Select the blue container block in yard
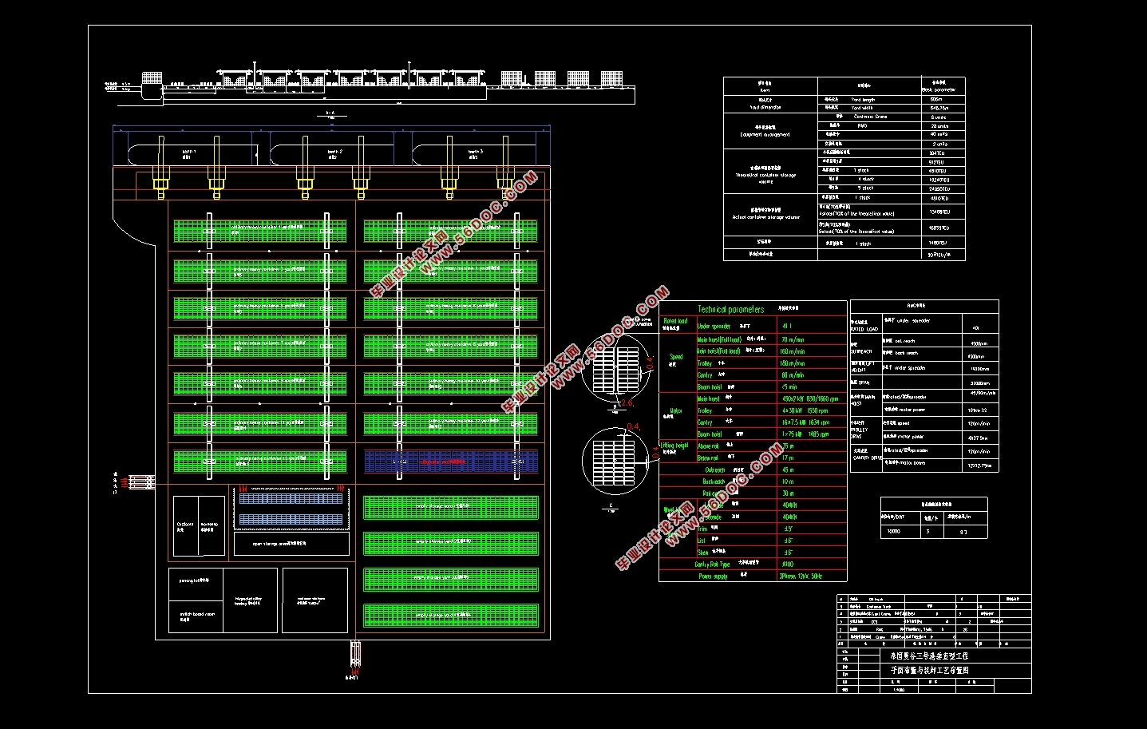The image size is (1147, 729). pyautogui.click(x=451, y=462)
